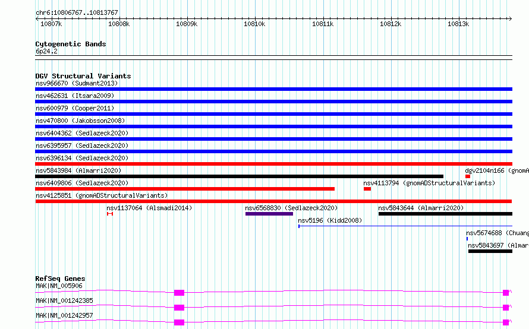The image size is (529, 329).
Task: Click the 6p24.2 cytogenetic band label
Action: coord(46,51)
